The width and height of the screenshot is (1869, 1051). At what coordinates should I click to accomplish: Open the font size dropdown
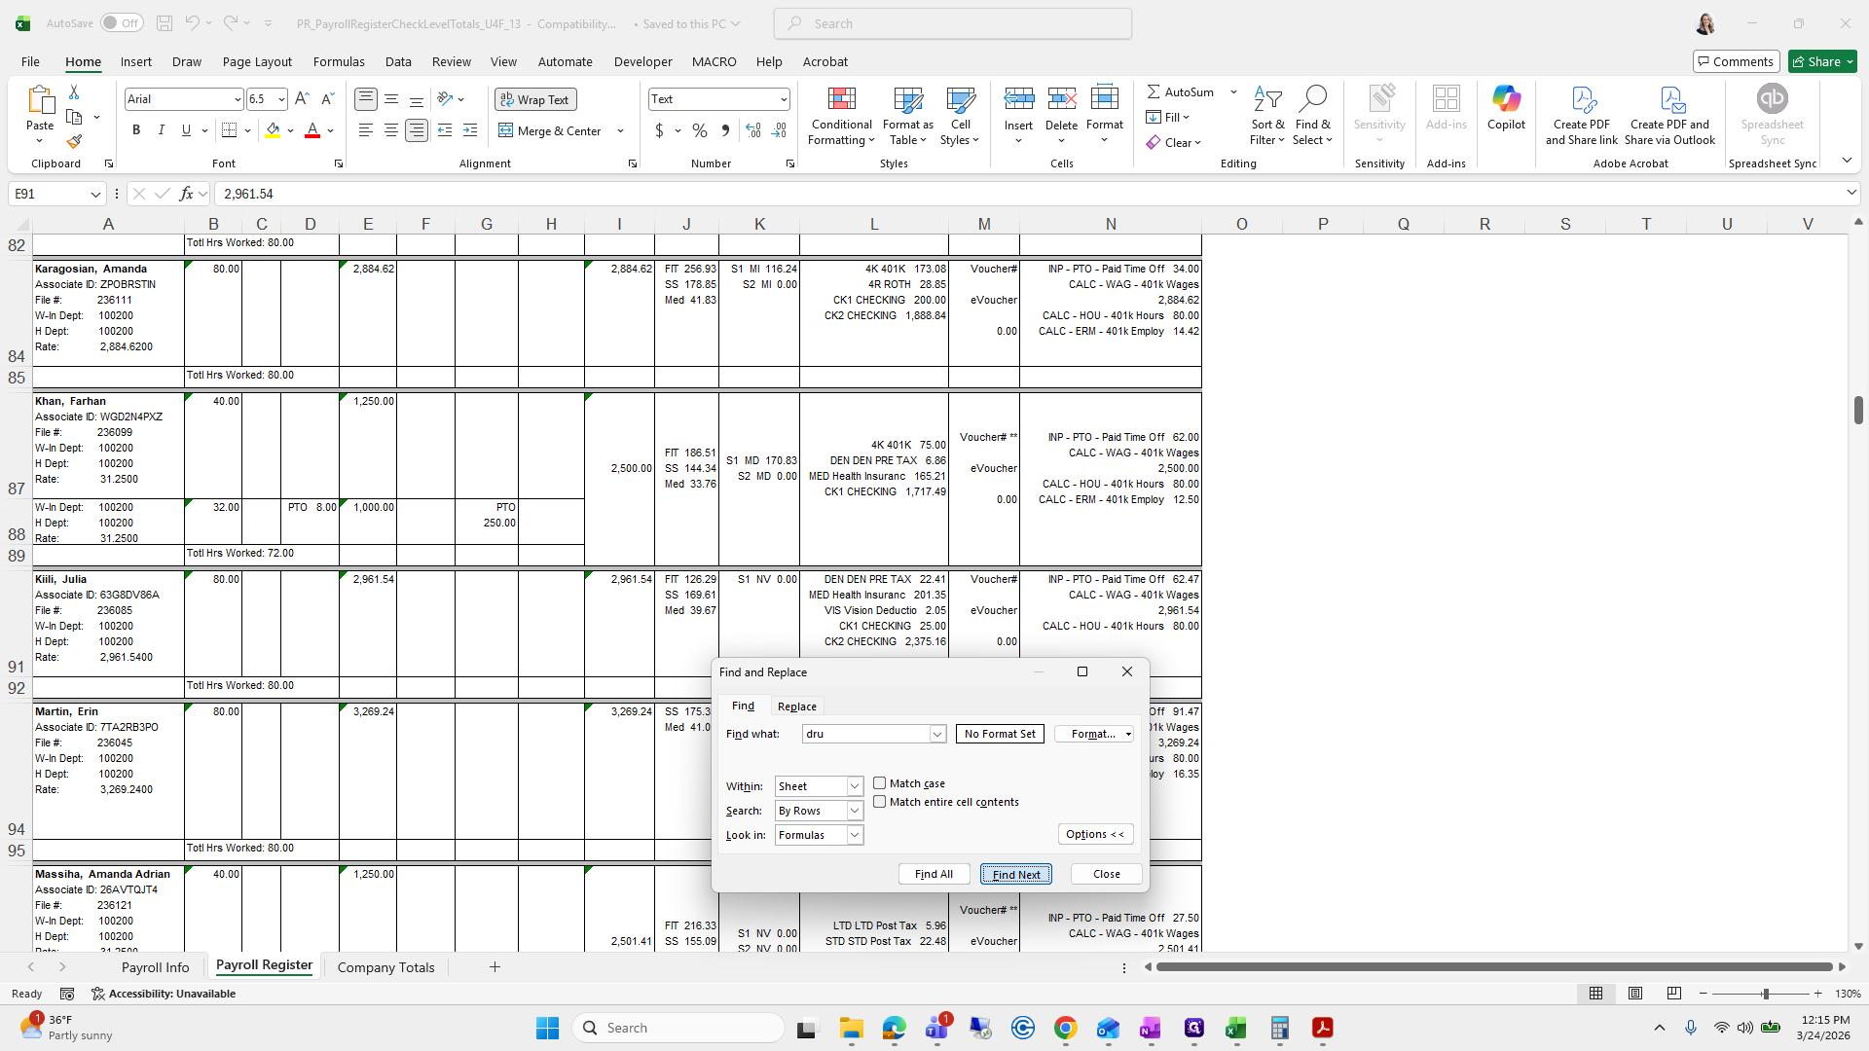(x=281, y=99)
